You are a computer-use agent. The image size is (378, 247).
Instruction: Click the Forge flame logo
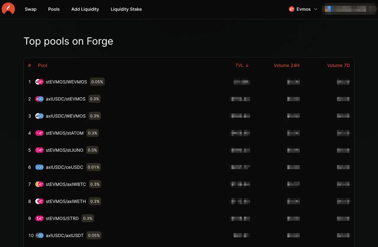pyautogui.click(x=8, y=9)
